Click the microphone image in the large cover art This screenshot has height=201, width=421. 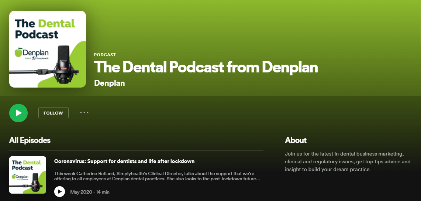click(x=63, y=65)
